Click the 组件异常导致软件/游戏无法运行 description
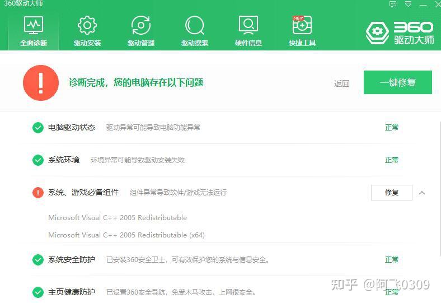 click(x=178, y=193)
